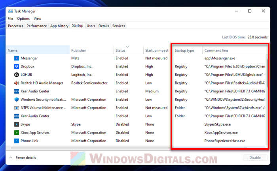This screenshot has width=277, height=171.
Task: Sort by the Name column header
Action: tap(38, 51)
